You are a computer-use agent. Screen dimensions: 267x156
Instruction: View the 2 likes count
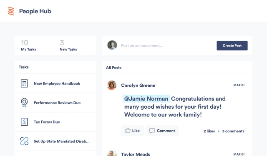click(209, 131)
